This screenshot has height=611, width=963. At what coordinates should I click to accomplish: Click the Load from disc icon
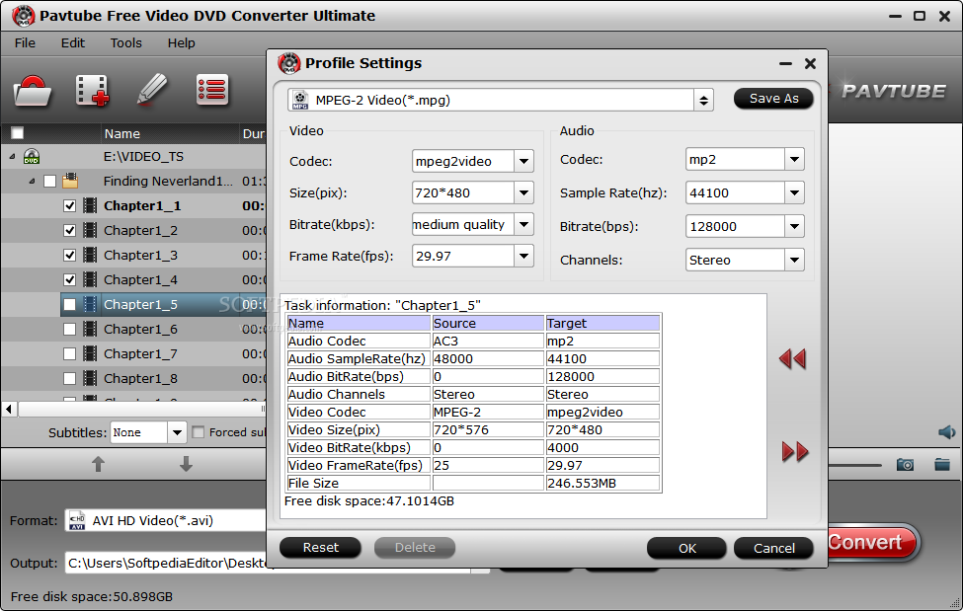[x=32, y=91]
